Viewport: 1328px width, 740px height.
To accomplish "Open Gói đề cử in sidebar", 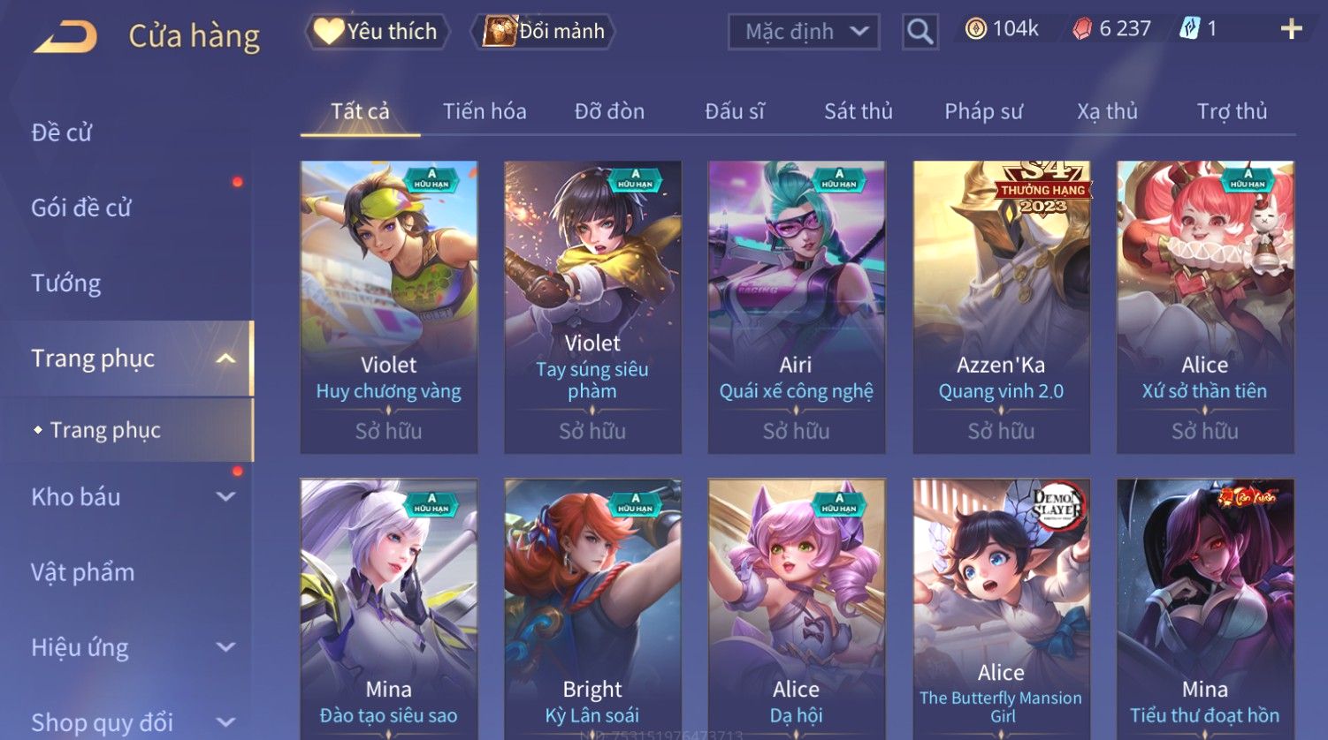I will click(81, 208).
